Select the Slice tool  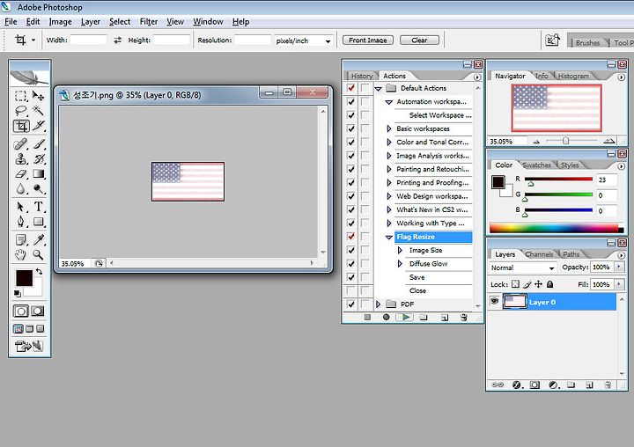click(39, 126)
